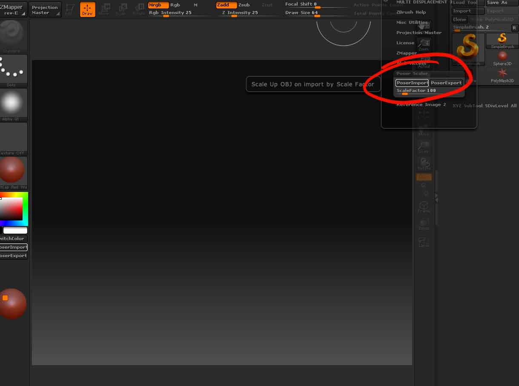This screenshot has height=386, width=519.
Task: Click the Import button in Tool panel
Action: point(468,11)
